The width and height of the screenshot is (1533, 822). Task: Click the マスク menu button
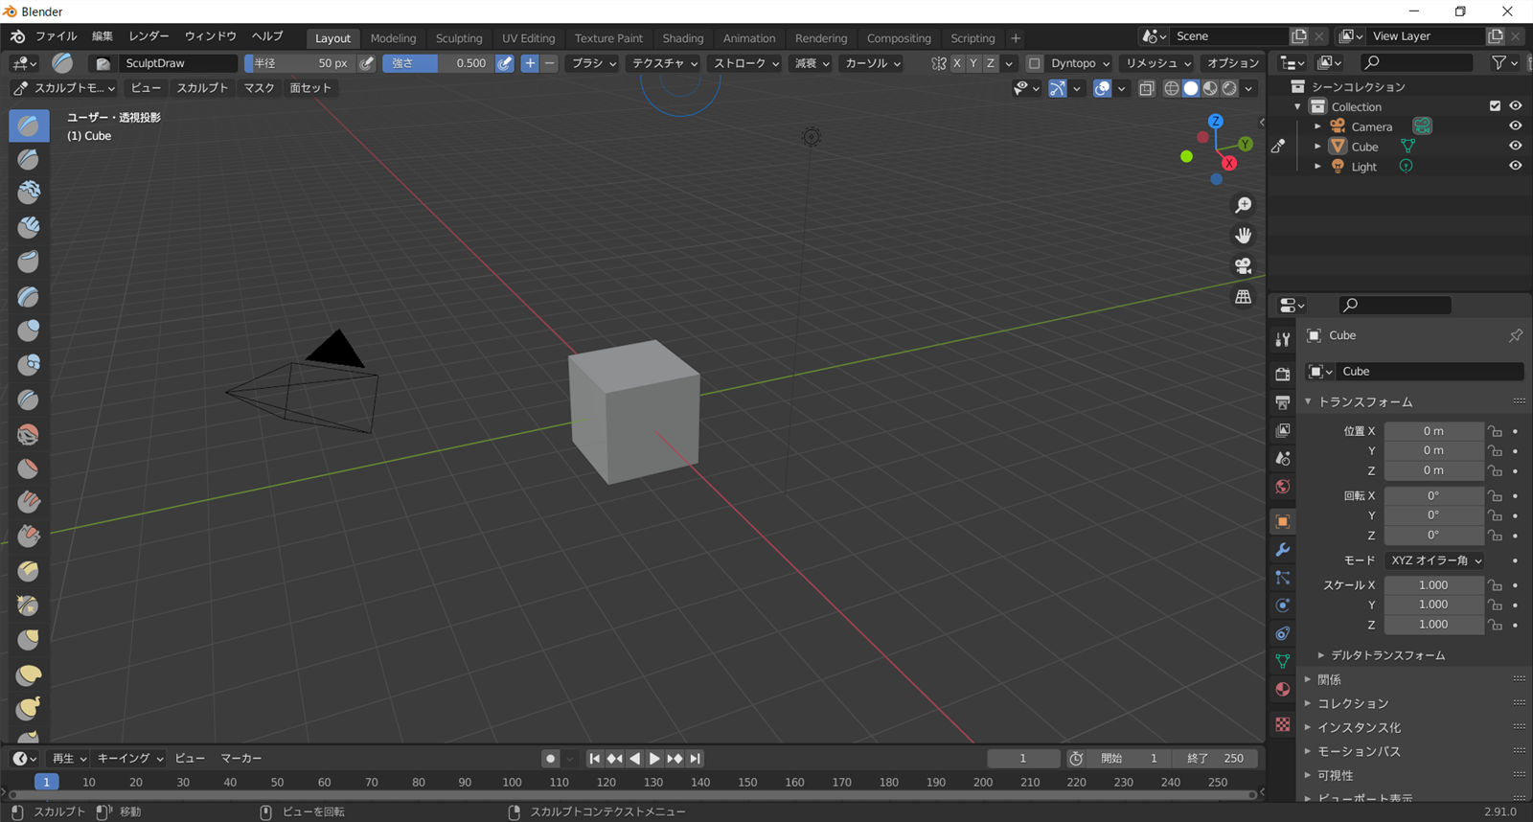pos(259,88)
